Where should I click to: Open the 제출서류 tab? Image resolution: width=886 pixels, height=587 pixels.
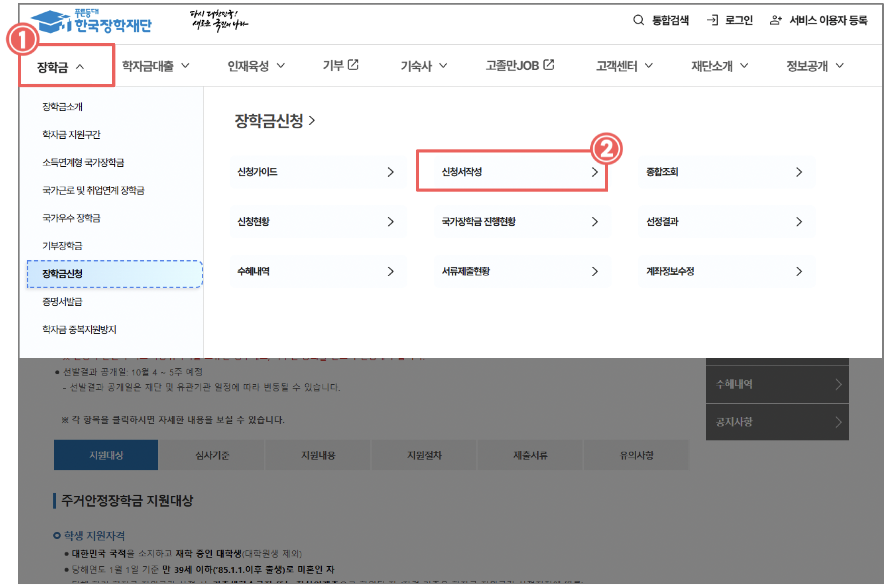530,455
